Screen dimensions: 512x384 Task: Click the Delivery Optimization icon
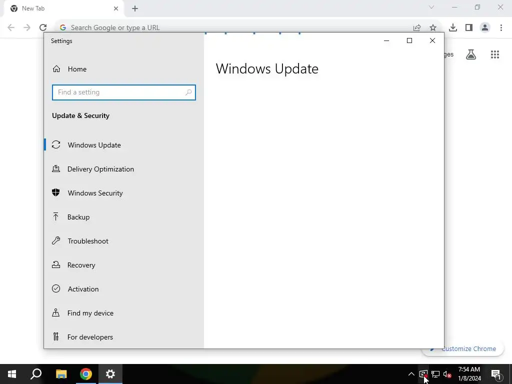point(56,168)
